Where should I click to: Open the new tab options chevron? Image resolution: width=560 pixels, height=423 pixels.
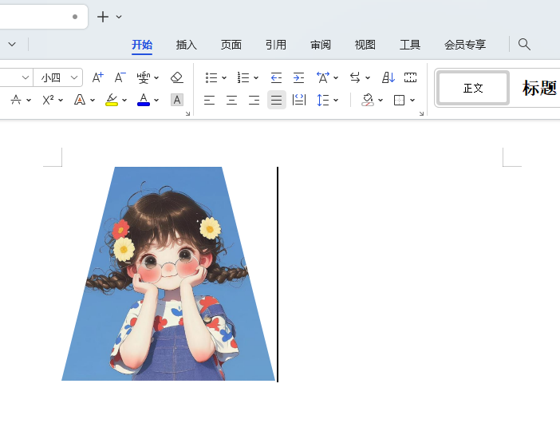coord(119,17)
